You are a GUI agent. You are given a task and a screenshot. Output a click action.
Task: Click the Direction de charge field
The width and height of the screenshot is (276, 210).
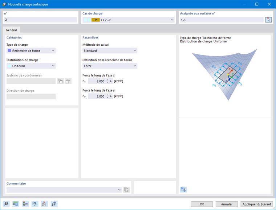click(31, 96)
